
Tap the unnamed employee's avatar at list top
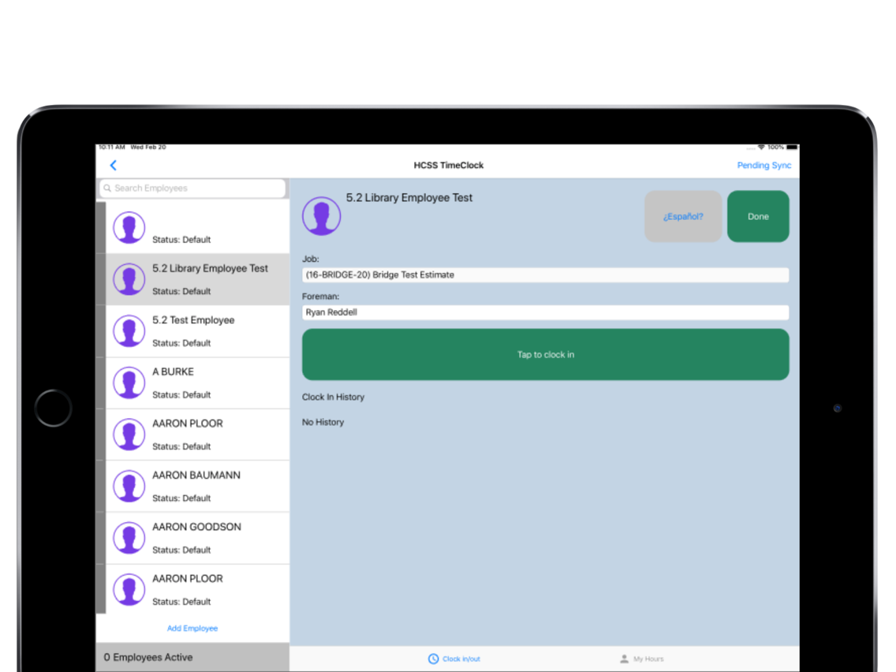(129, 227)
